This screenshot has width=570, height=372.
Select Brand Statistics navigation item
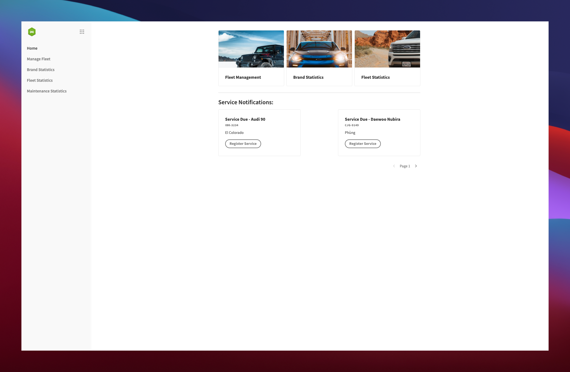[41, 69]
